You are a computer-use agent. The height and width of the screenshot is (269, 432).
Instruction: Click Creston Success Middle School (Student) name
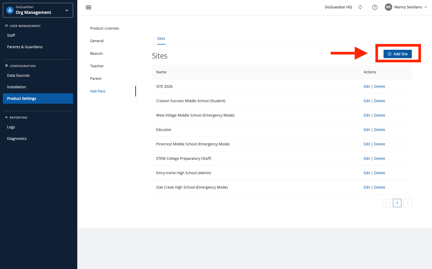(x=191, y=101)
